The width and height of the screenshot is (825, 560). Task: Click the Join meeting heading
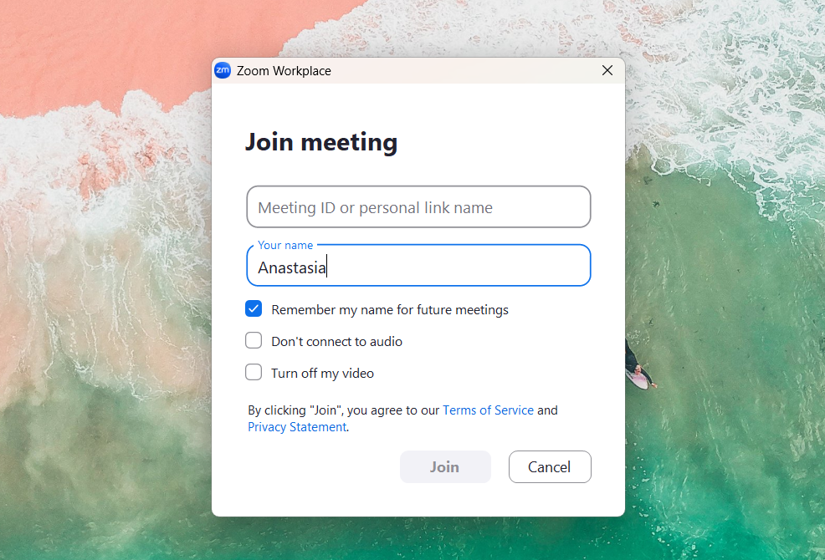[x=321, y=142]
